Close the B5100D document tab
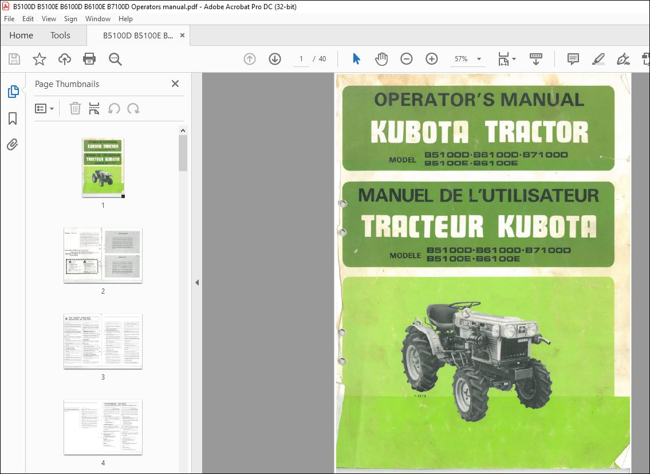The width and height of the screenshot is (650, 474). pyautogui.click(x=182, y=35)
